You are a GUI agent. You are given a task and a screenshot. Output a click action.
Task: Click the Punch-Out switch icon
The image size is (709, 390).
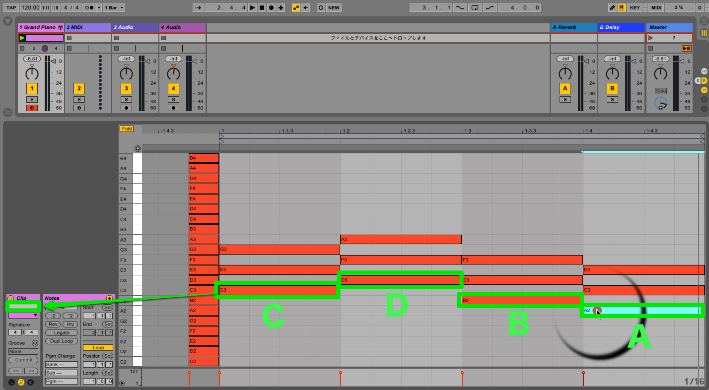pyautogui.click(x=491, y=8)
